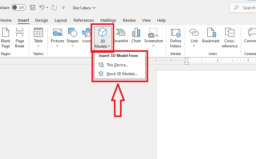Insert a Blank Page

click(6, 38)
